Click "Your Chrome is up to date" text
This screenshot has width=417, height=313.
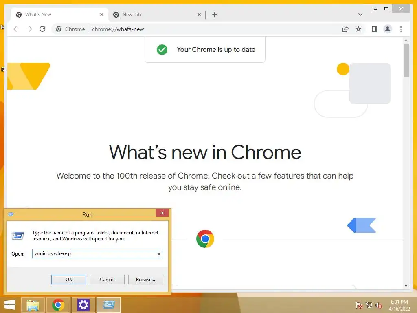[x=216, y=49]
